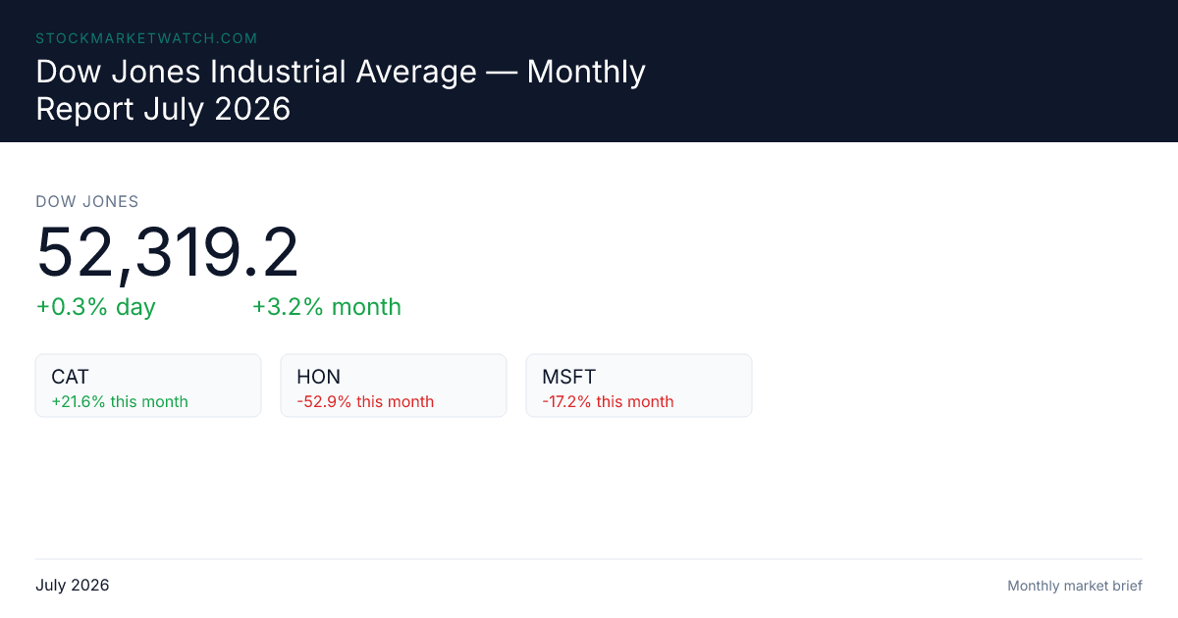Open the MSFT stock card
1178x618 pixels.
click(639, 386)
